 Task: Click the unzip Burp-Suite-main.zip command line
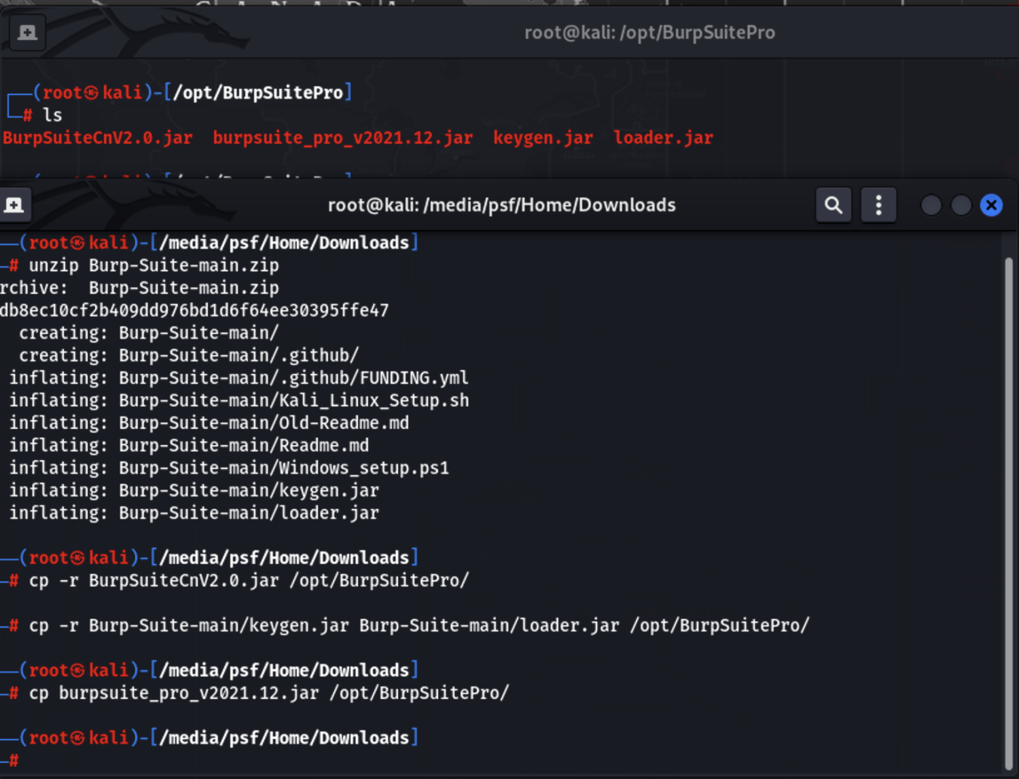(154, 265)
